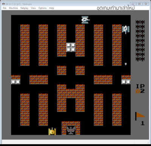Click the steel block at left edge
Image resolution: width=151 pixels, height=146 pixels.
coord(15,82)
